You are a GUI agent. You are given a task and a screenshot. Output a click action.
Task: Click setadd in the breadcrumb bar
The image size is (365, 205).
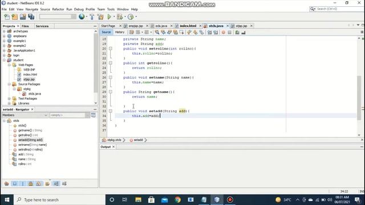coord(138,140)
